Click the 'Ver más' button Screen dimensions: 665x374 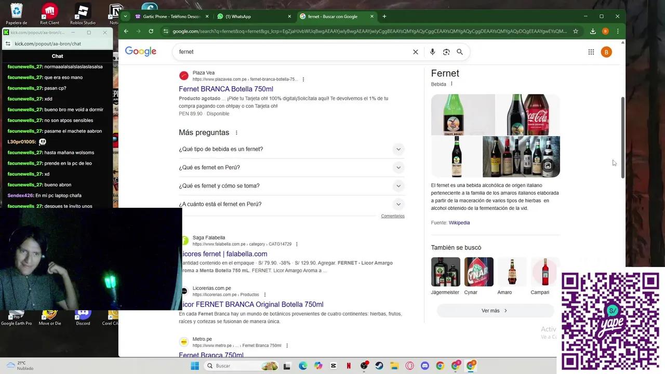[495, 310]
